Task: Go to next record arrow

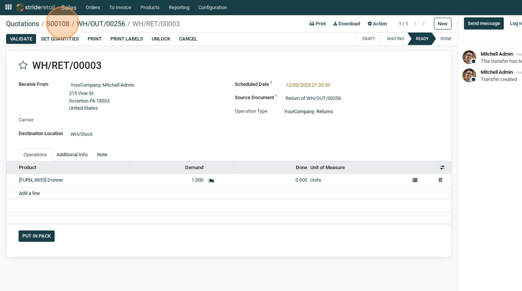Action: click(x=423, y=24)
